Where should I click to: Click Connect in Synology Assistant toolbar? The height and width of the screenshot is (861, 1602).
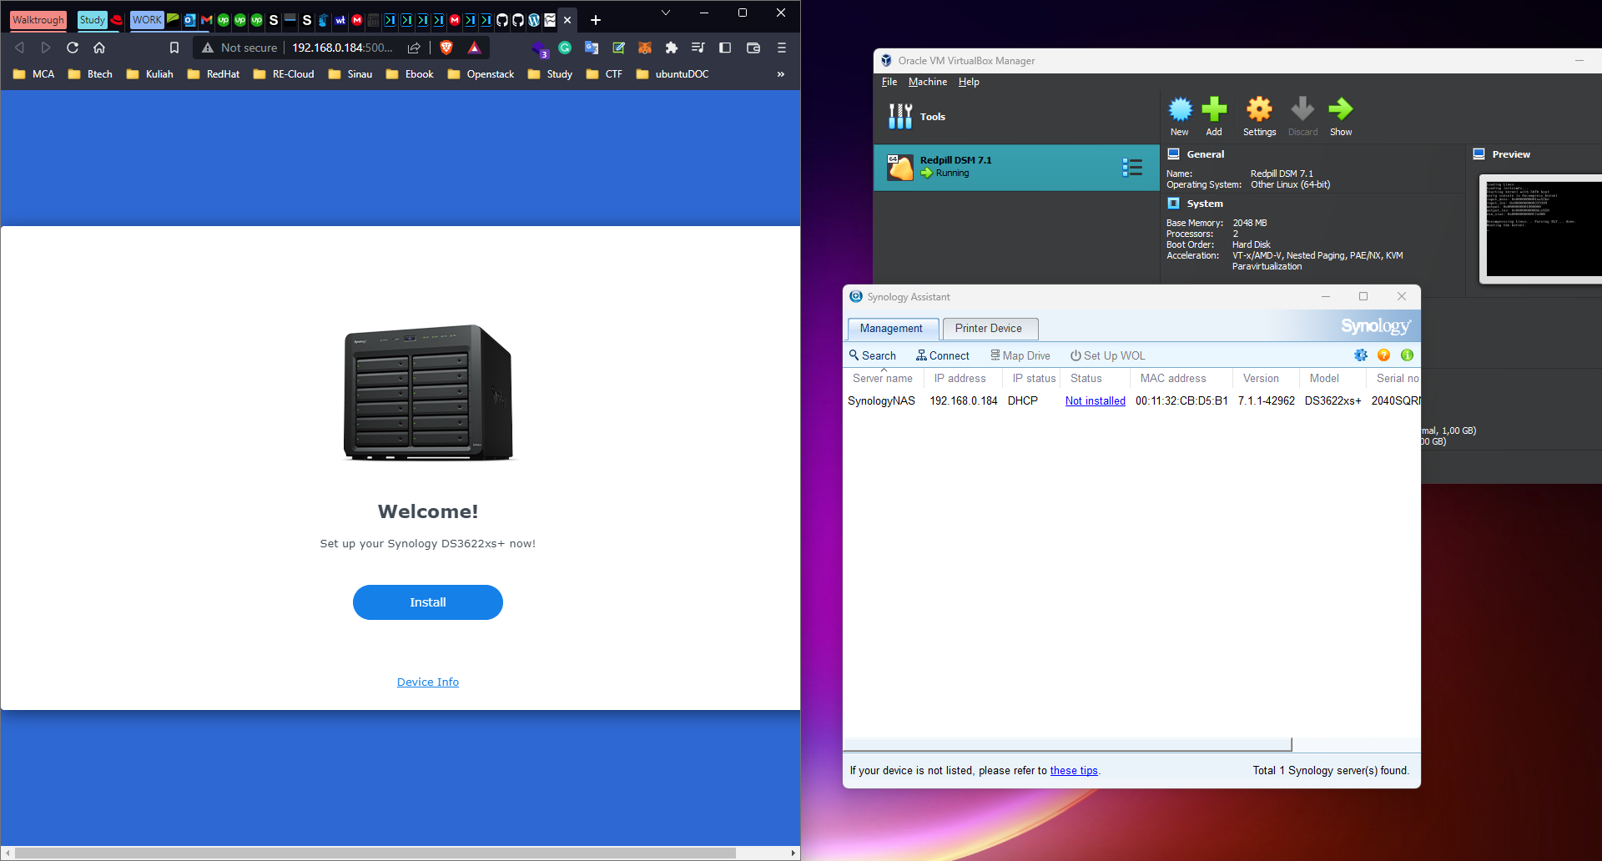[943, 355]
